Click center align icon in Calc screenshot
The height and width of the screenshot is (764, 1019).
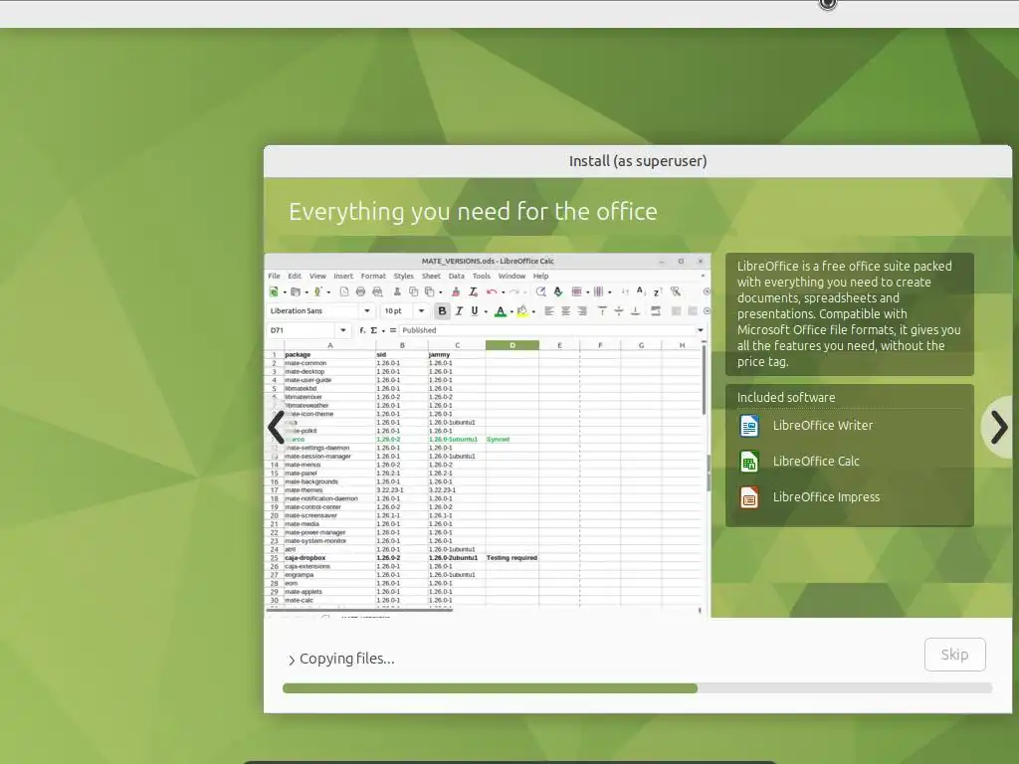[565, 311]
